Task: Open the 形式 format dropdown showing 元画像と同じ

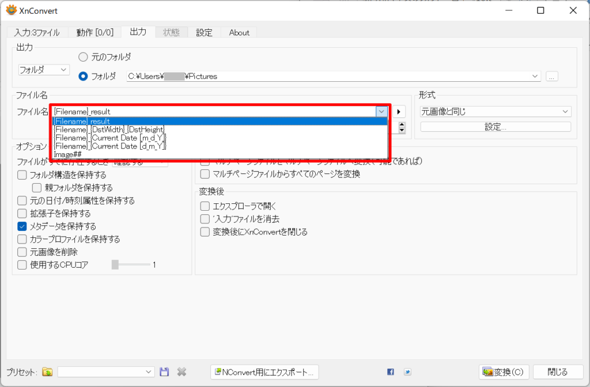Action: pyautogui.click(x=494, y=111)
